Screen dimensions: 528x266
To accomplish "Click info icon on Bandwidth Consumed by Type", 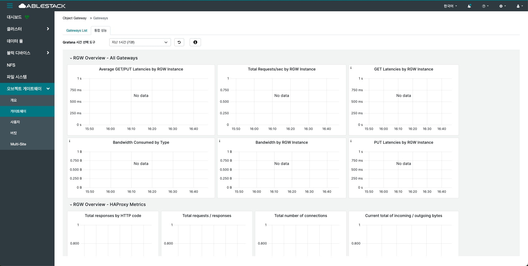I will point(70,141).
